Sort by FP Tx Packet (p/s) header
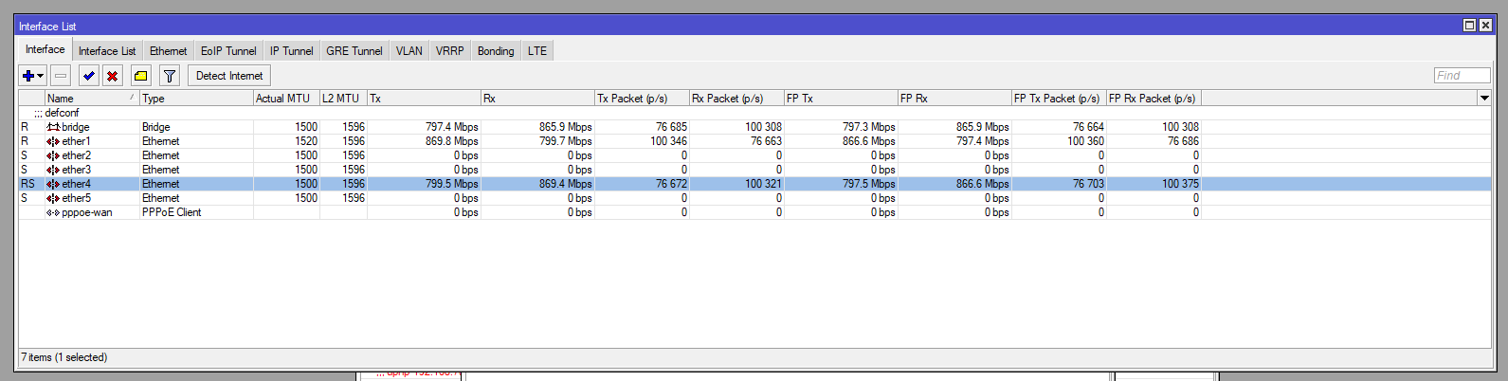 (x=1059, y=98)
